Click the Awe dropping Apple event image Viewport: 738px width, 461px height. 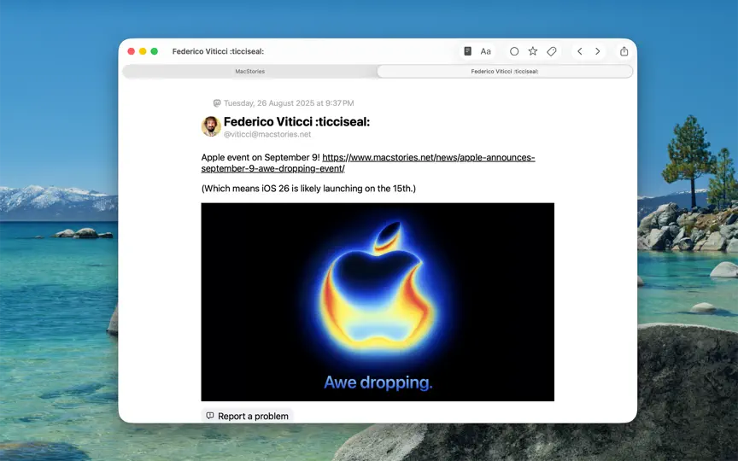pyautogui.click(x=378, y=302)
